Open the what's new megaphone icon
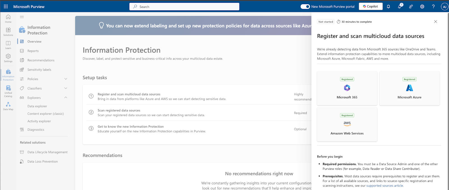This screenshot has width=449, height=190. pos(400,6)
